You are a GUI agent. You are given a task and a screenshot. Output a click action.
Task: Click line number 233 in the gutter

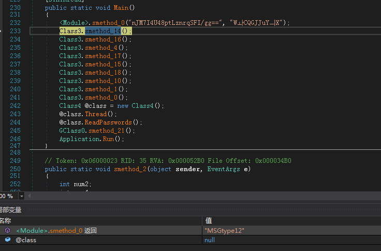pyautogui.click(x=16, y=31)
